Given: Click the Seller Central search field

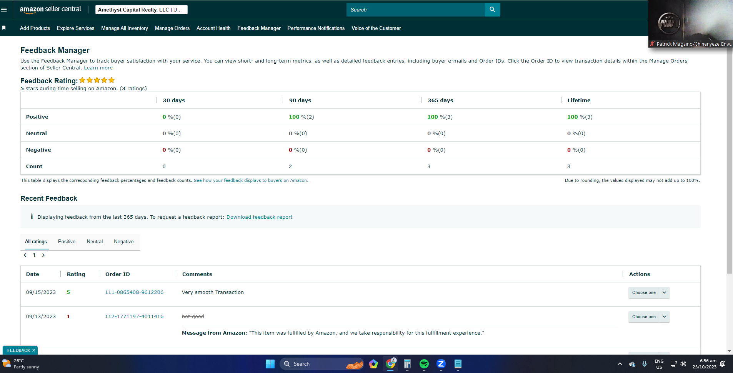Looking at the screenshot, I should pyautogui.click(x=416, y=10).
